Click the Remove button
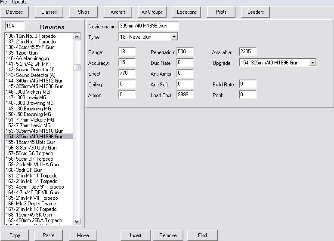 point(168,235)
